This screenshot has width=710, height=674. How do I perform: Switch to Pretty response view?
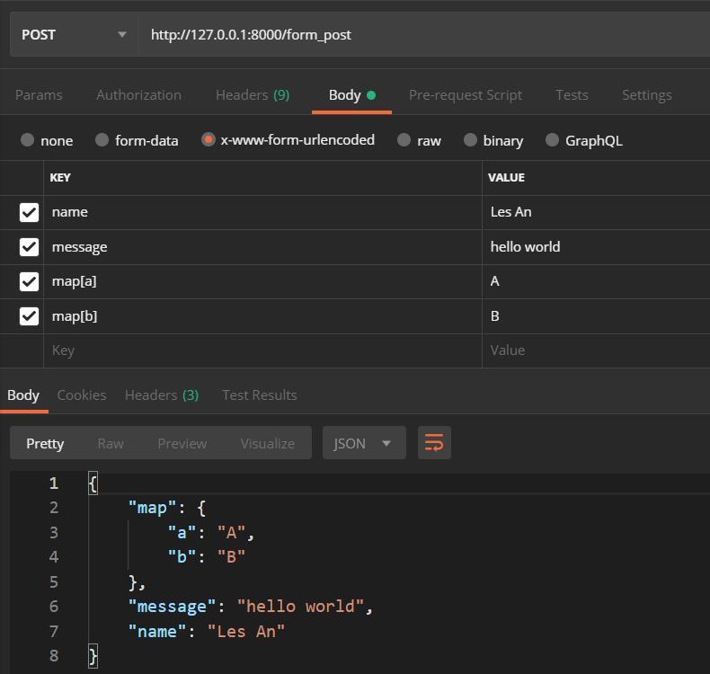click(45, 444)
